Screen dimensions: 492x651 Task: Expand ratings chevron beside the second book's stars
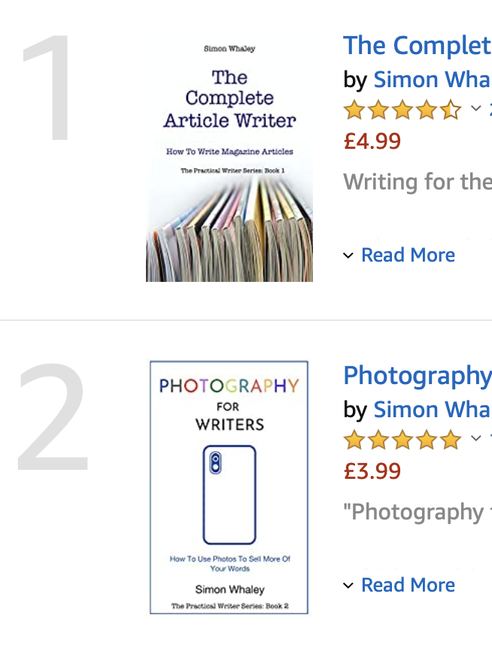click(x=475, y=438)
